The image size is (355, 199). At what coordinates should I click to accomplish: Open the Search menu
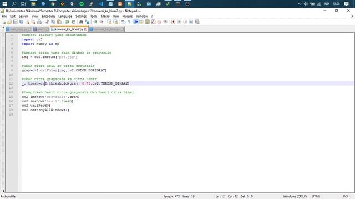pos(23,16)
